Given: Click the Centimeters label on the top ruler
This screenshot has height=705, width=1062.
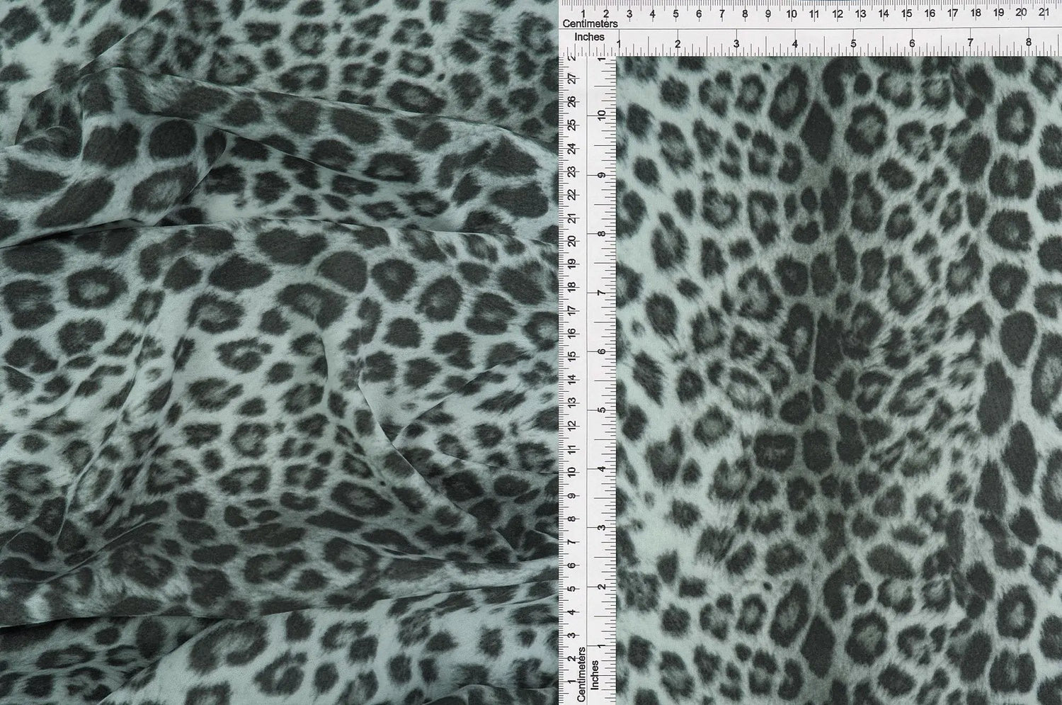Looking at the screenshot, I should tap(590, 23).
